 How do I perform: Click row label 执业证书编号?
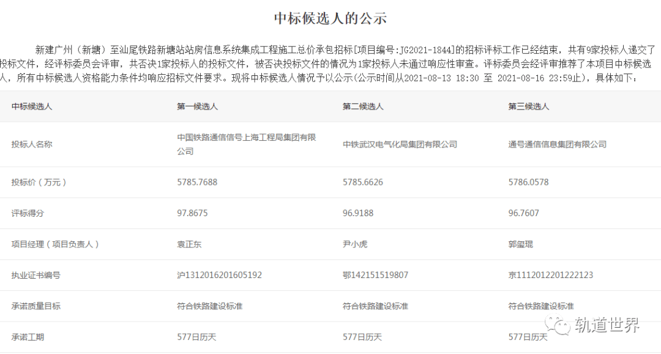[x=36, y=275]
